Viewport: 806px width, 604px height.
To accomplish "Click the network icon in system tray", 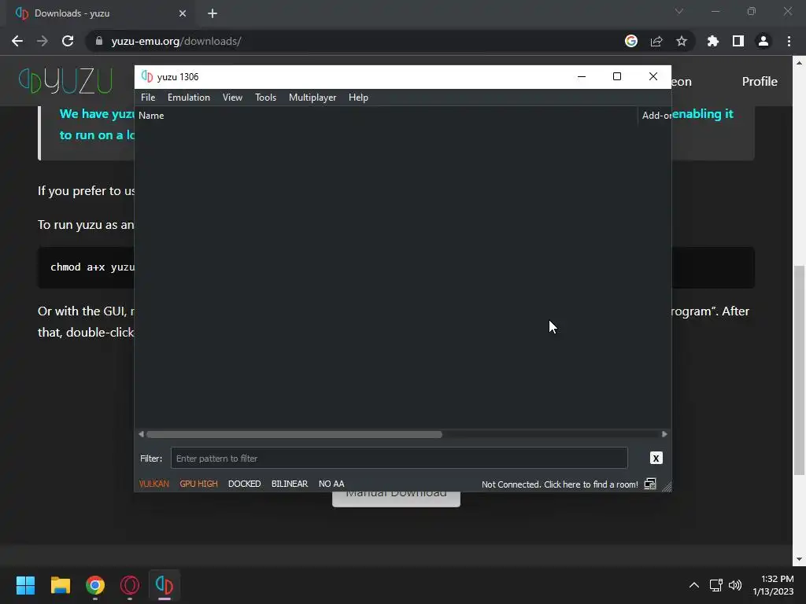I will coord(715,585).
